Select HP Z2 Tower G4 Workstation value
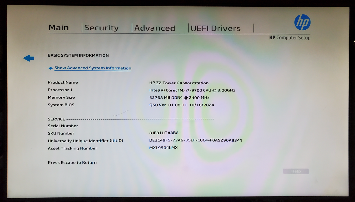This screenshot has width=355, height=202. point(179,83)
